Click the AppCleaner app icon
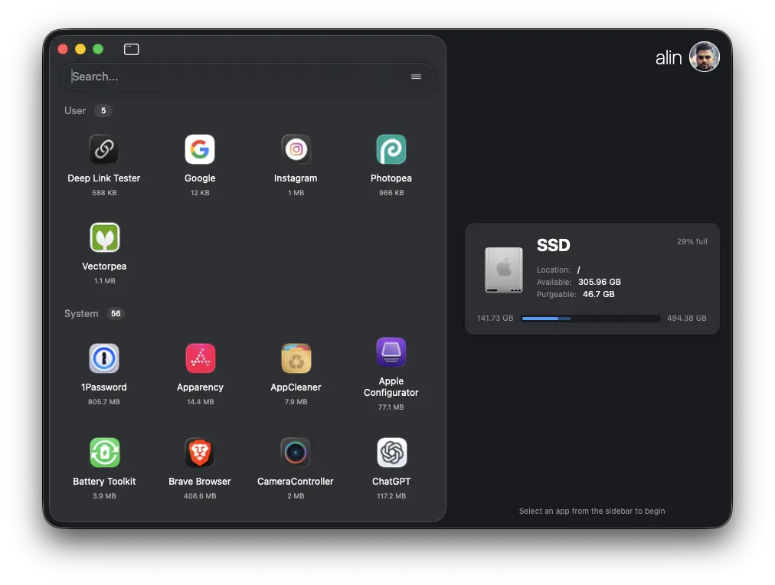This screenshot has height=585, width=775. (296, 359)
